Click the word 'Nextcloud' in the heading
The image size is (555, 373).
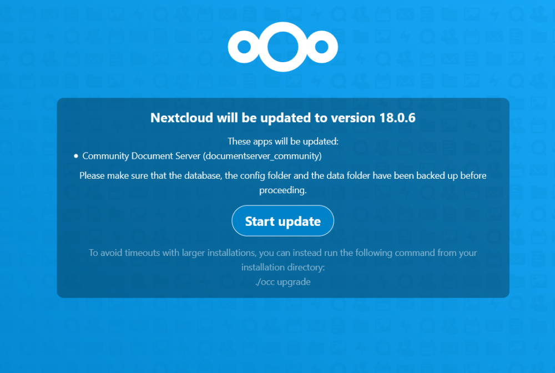(181, 118)
